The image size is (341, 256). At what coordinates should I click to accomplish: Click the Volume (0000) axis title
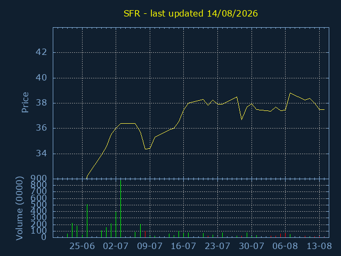(x=20, y=209)
